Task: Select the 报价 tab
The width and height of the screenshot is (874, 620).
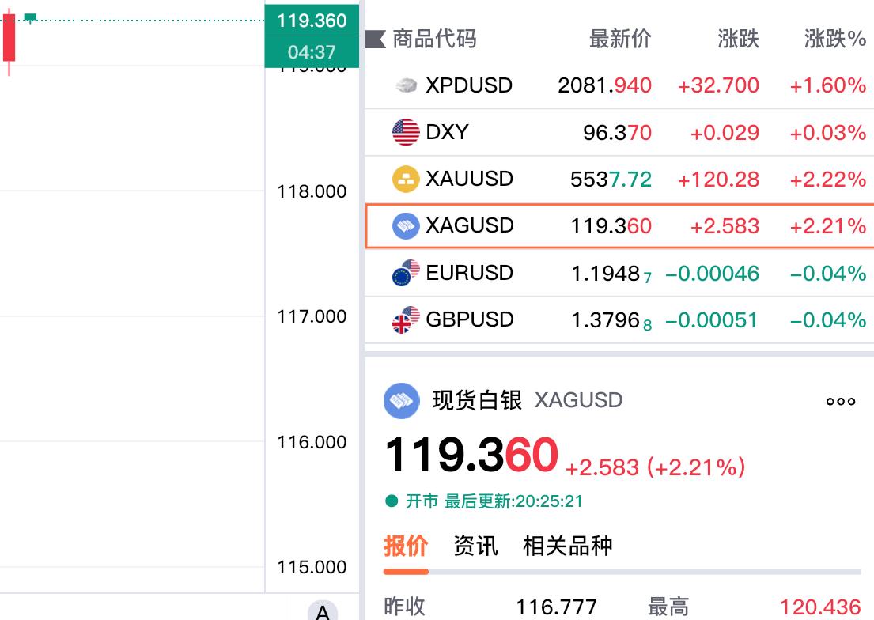Action: [x=406, y=546]
